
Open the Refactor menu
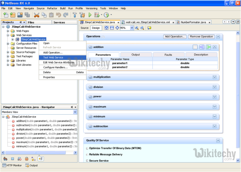point(52,8)
